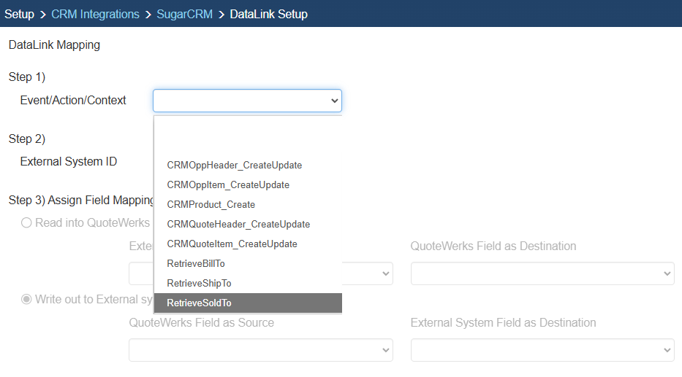Choose CRMQuoteItem_CreateUpdate from the list

point(232,244)
